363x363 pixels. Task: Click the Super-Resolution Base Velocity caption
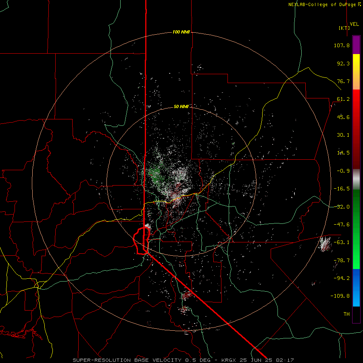184,360
